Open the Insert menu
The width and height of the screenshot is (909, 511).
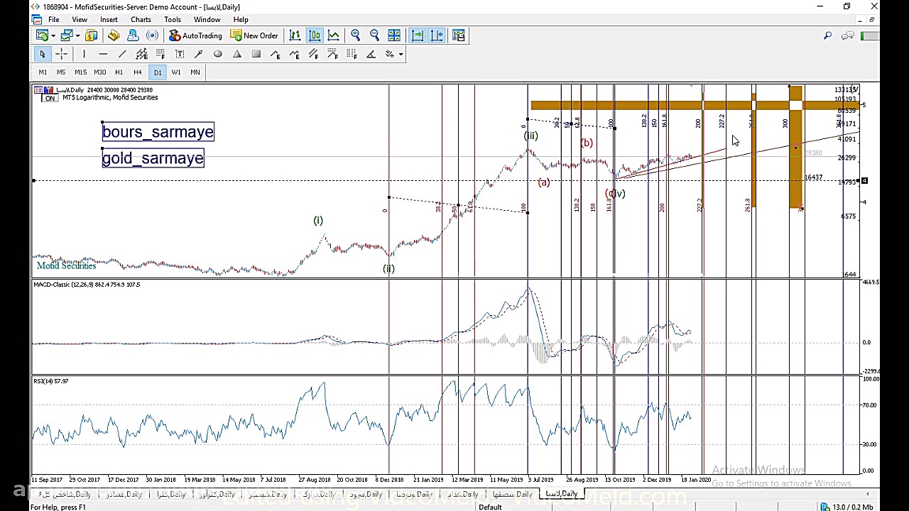pyautogui.click(x=109, y=20)
